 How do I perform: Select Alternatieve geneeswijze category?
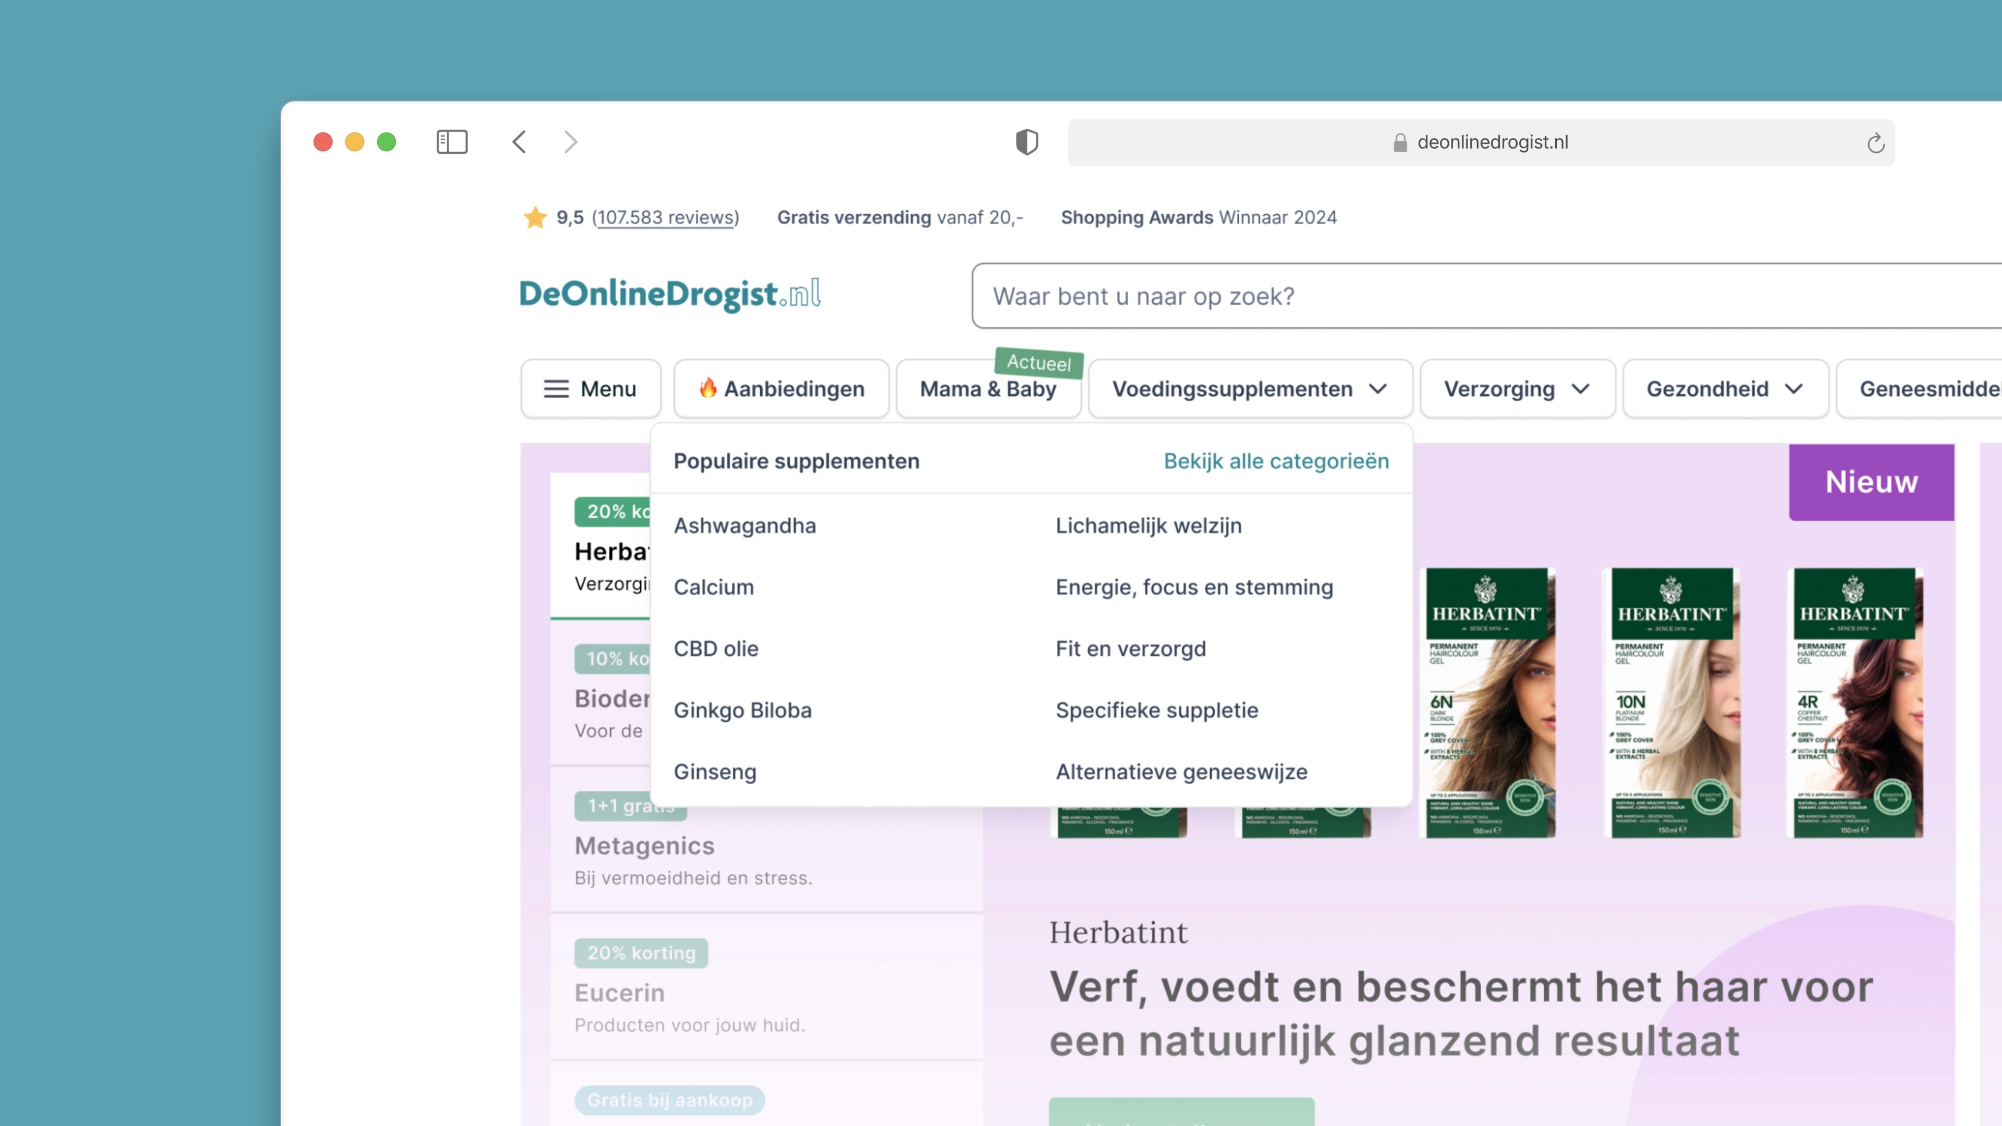[x=1181, y=772]
